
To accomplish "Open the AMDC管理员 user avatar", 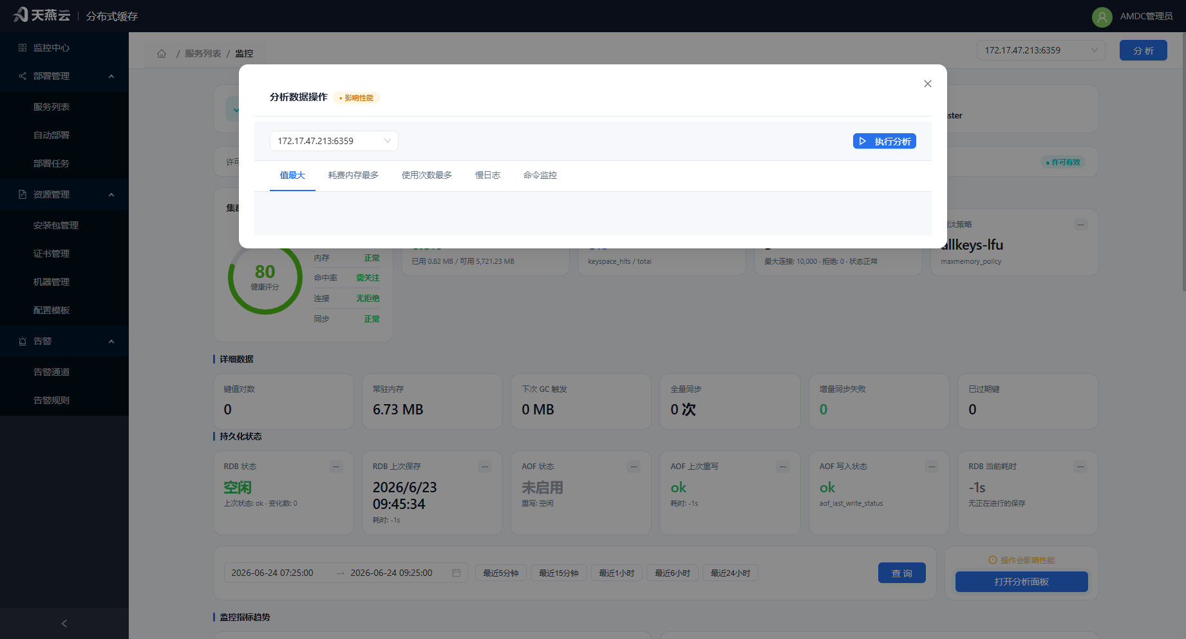I will point(1102,17).
